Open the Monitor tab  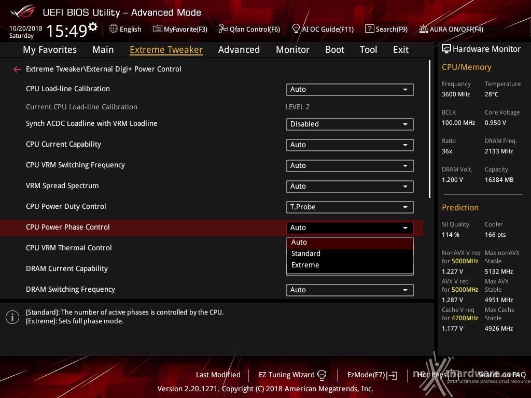tap(292, 50)
